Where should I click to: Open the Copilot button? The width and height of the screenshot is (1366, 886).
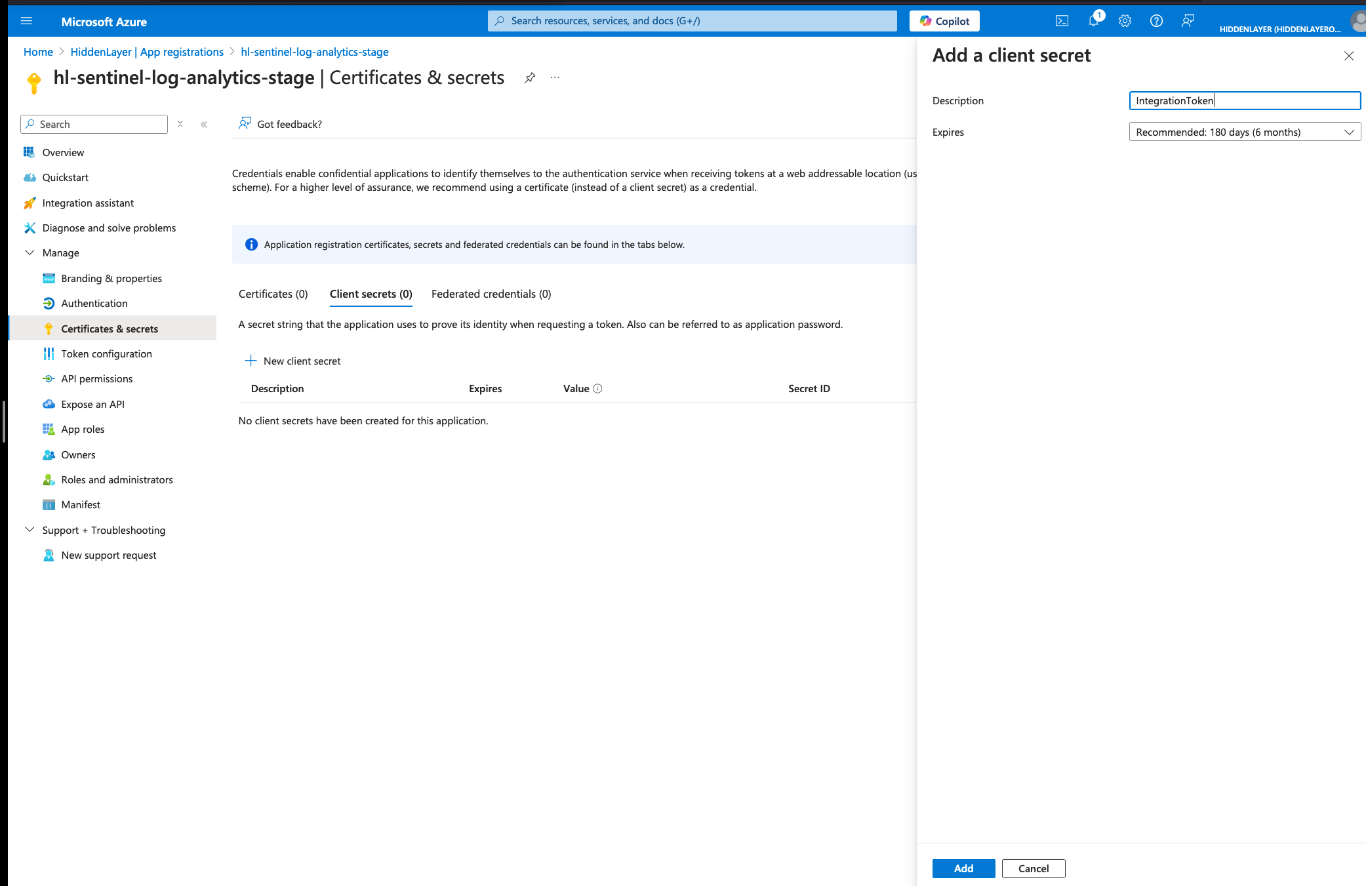click(x=944, y=21)
